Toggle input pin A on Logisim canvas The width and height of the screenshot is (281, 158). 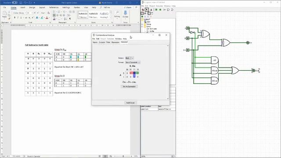187,28
